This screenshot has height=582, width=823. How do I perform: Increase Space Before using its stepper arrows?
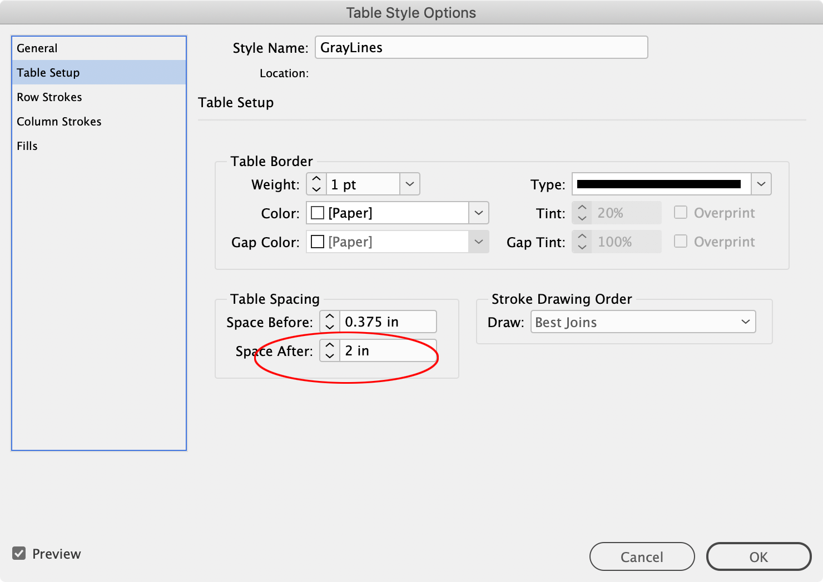[329, 317]
